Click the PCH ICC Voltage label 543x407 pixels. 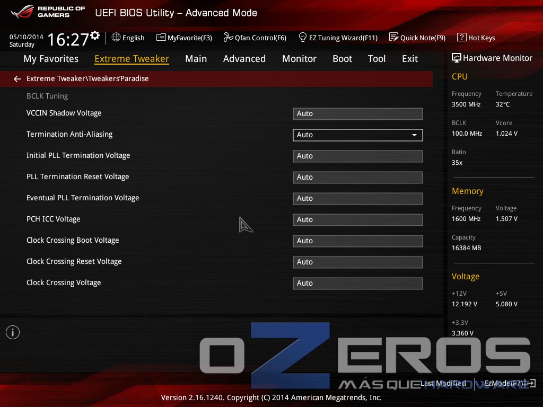[54, 219]
